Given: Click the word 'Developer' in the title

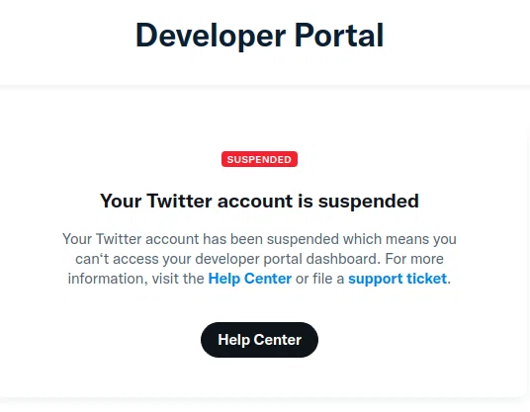Looking at the screenshot, I should click(x=211, y=37).
